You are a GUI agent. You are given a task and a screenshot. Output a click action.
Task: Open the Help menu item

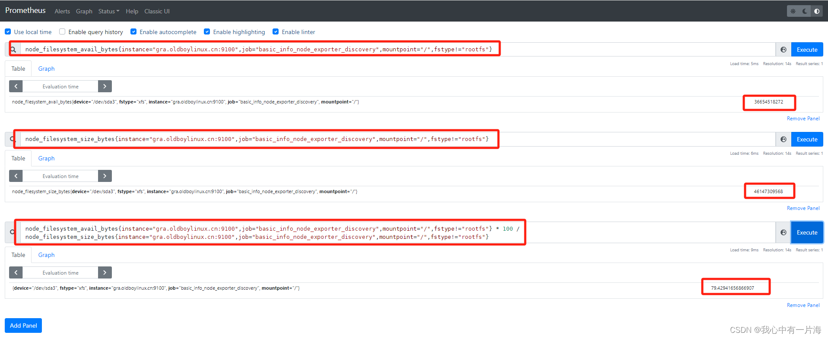132,11
